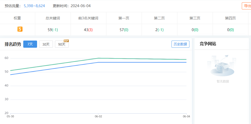
Task: Click the 总关键词 column header
Action: (53, 18)
